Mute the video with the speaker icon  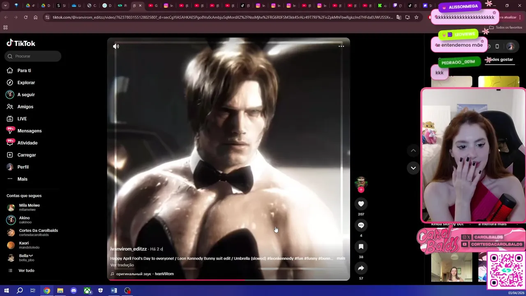(x=116, y=46)
